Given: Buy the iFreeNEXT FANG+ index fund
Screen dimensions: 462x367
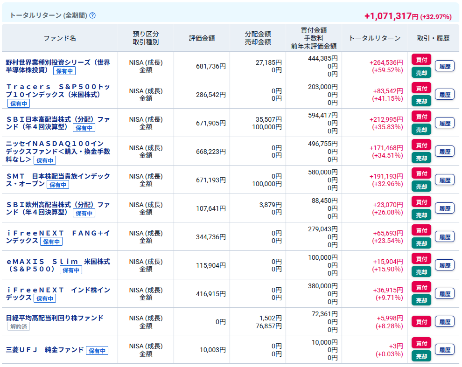Looking at the screenshot, I should pos(421,231).
